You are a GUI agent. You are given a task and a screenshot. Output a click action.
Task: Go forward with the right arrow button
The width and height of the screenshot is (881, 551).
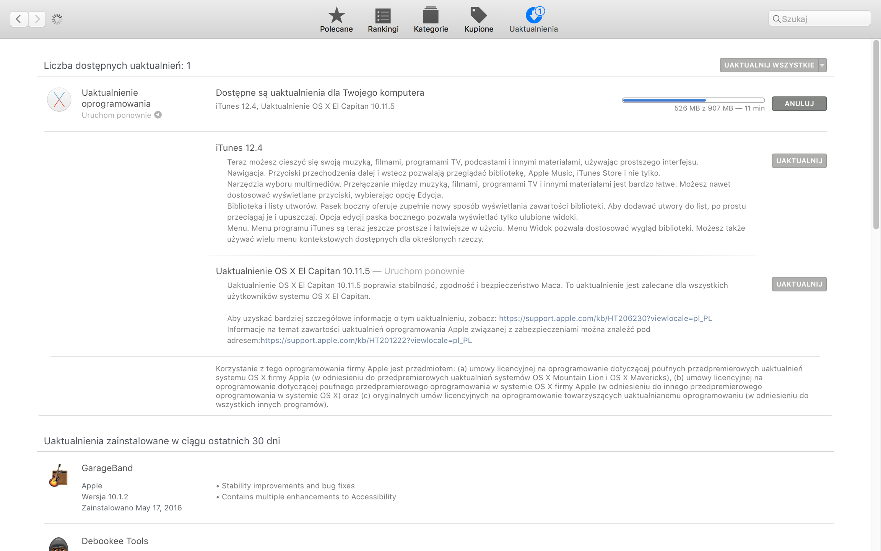[37, 19]
